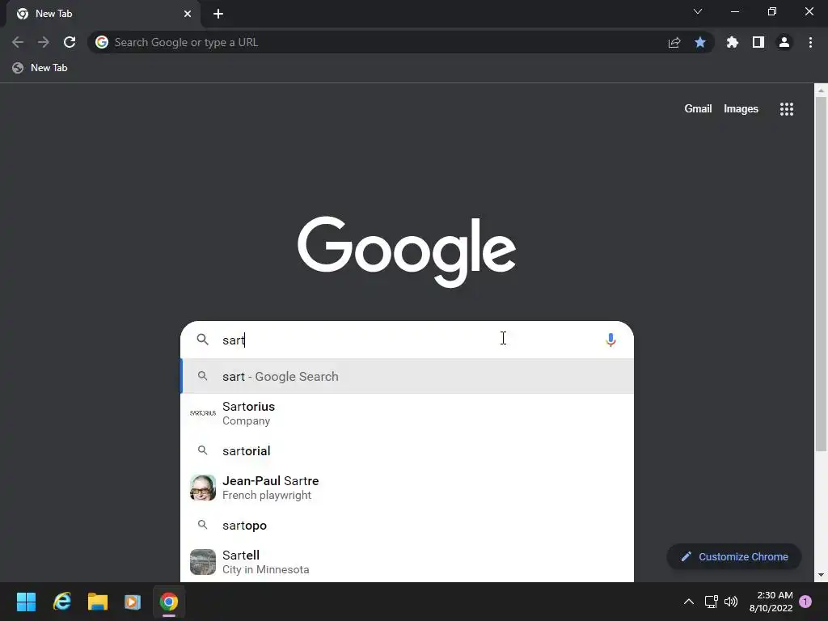Close the New Tab tab
828x621 pixels.
point(188,14)
